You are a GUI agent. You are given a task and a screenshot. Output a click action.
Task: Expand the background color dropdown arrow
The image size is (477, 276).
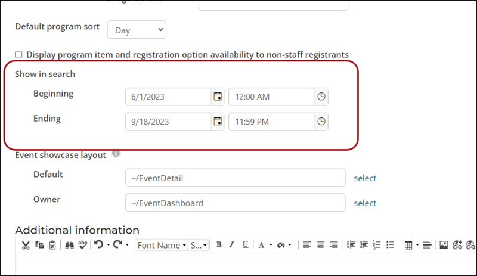click(290, 244)
